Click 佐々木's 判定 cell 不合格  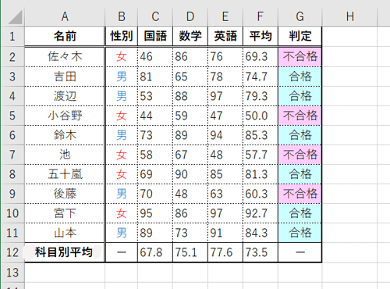point(300,57)
